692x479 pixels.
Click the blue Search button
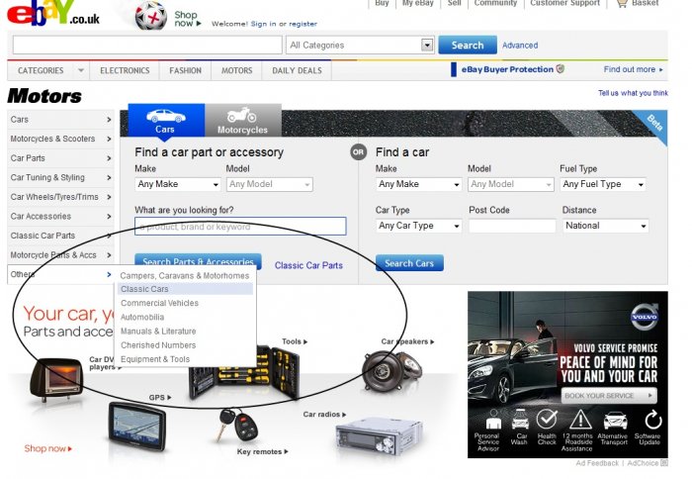(x=468, y=46)
